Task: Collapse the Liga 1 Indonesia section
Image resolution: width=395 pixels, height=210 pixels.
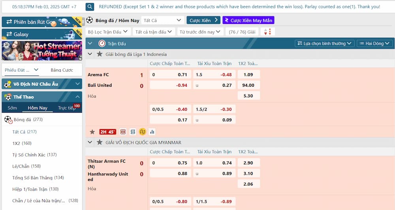Action: coord(90,54)
